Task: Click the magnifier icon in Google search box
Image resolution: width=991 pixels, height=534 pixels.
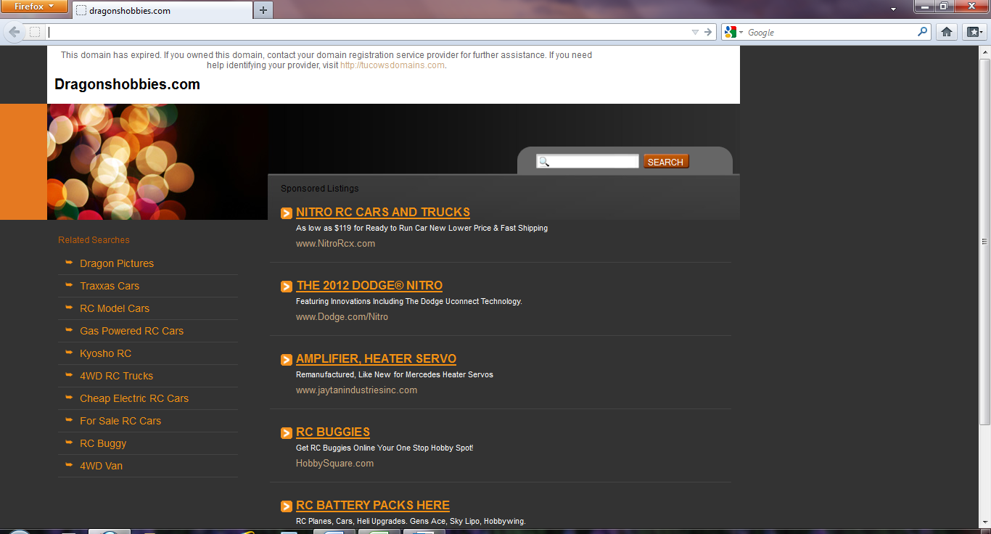Action: (923, 32)
